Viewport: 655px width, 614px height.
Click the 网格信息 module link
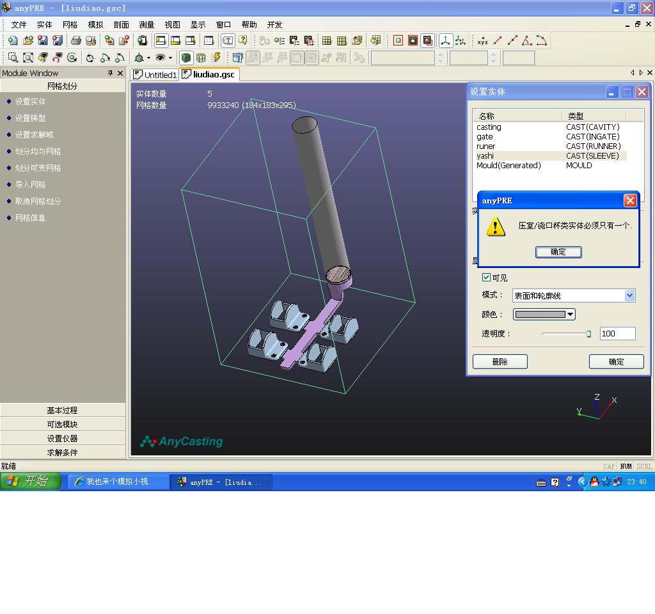30,218
